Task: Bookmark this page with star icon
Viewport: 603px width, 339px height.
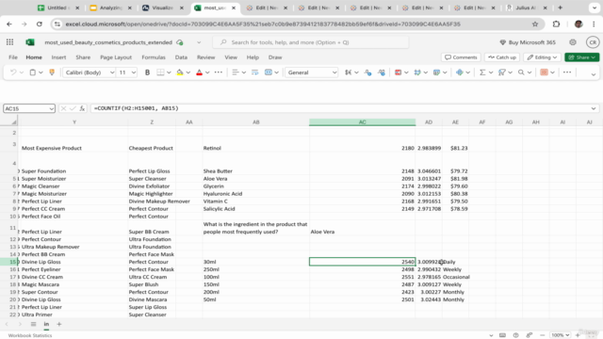Action: [535, 24]
